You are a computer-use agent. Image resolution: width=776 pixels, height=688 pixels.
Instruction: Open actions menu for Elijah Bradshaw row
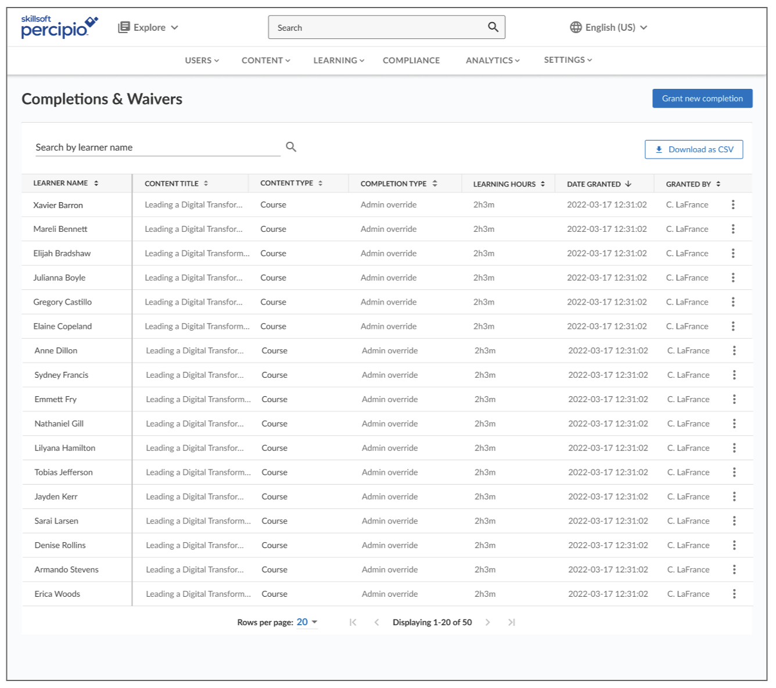coord(733,253)
